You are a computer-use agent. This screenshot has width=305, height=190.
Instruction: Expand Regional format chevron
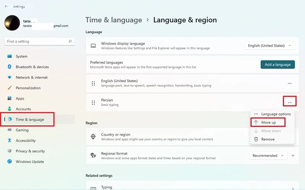click(293, 155)
